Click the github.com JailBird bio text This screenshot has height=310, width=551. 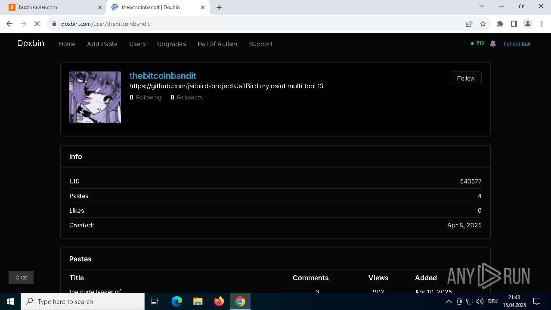click(226, 86)
